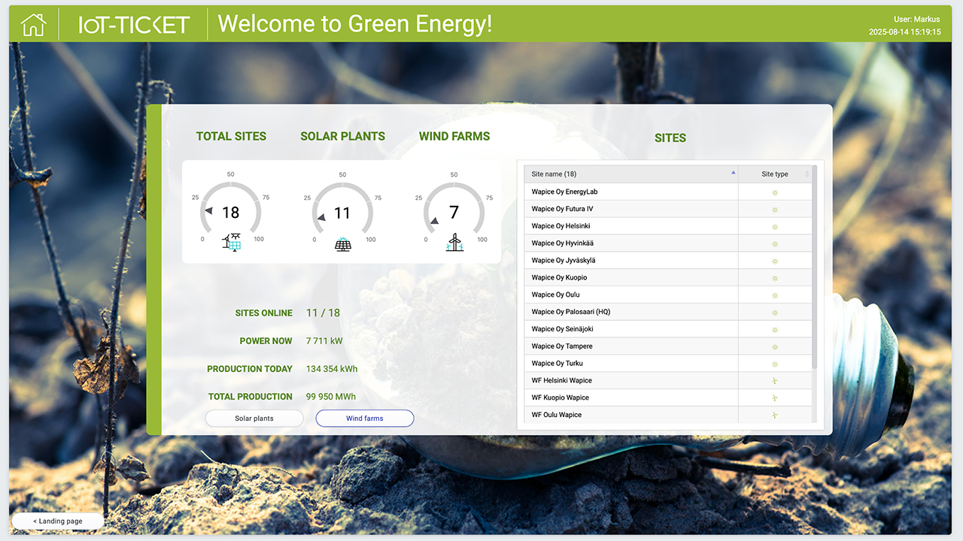
Task: Click the PRODUCTION TODAY label
Action: tap(250, 369)
